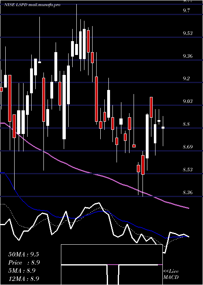The image size is (203, 285).
Task: Click the 8.69 price axis label
Action: click(188, 147)
